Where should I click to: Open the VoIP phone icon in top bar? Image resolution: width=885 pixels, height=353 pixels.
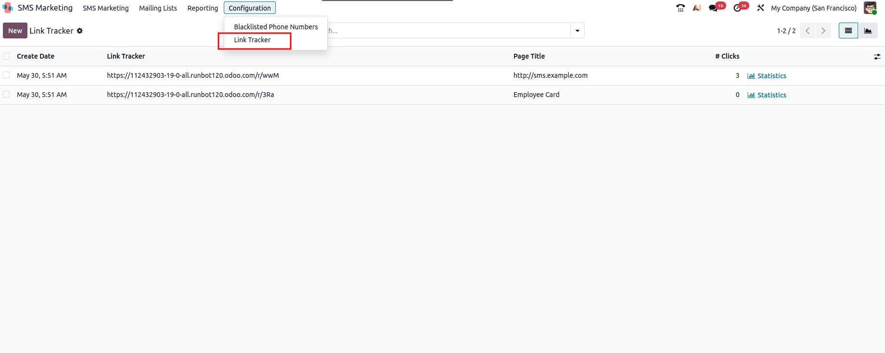680,8
